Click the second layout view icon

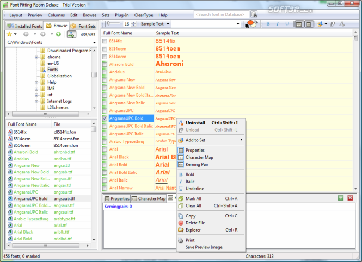coord(309,24)
